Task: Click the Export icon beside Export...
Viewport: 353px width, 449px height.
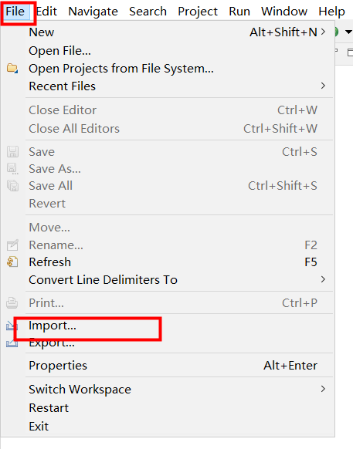Action: click(x=12, y=343)
